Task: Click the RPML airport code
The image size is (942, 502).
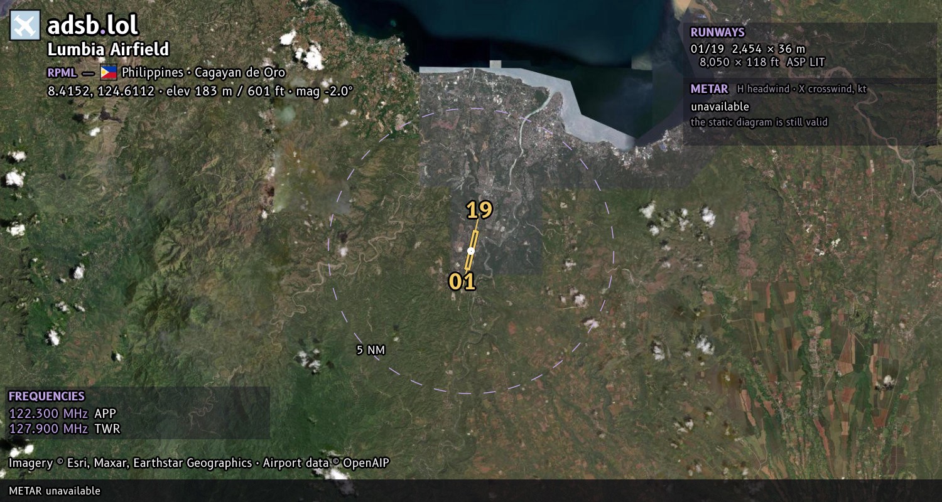Action: (x=62, y=72)
